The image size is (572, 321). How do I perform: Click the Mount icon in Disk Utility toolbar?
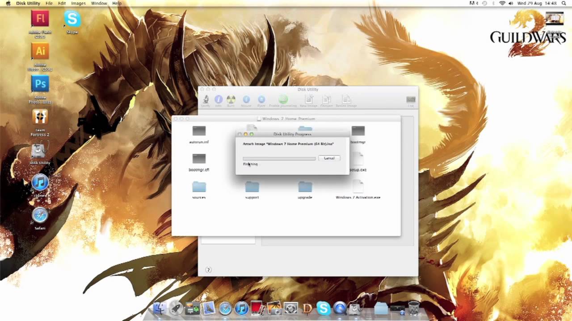click(x=246, y=100)
